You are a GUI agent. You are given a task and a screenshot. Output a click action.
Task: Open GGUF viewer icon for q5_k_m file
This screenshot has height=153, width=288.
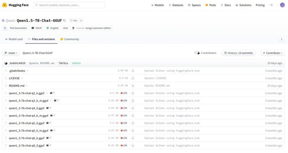coord(52,130)
